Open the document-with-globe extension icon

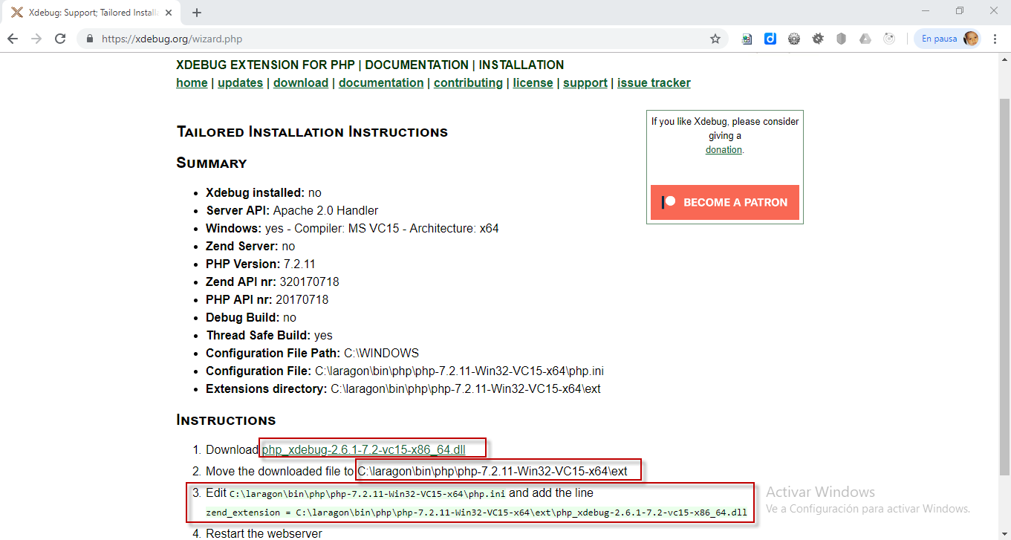(747, 39)
